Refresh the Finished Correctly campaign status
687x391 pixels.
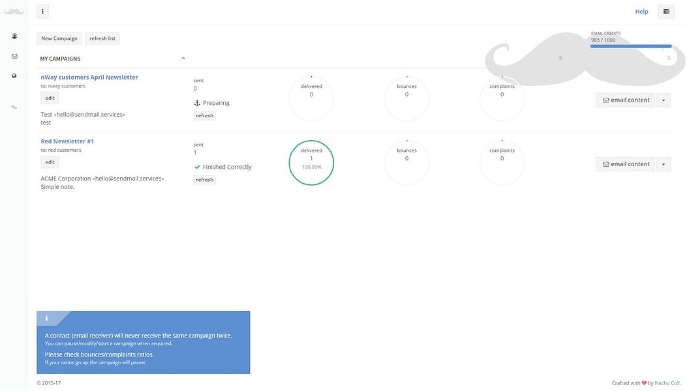[205, 179]
